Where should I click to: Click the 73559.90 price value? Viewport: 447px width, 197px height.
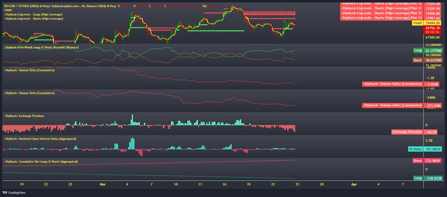click(x=432, y=4)
